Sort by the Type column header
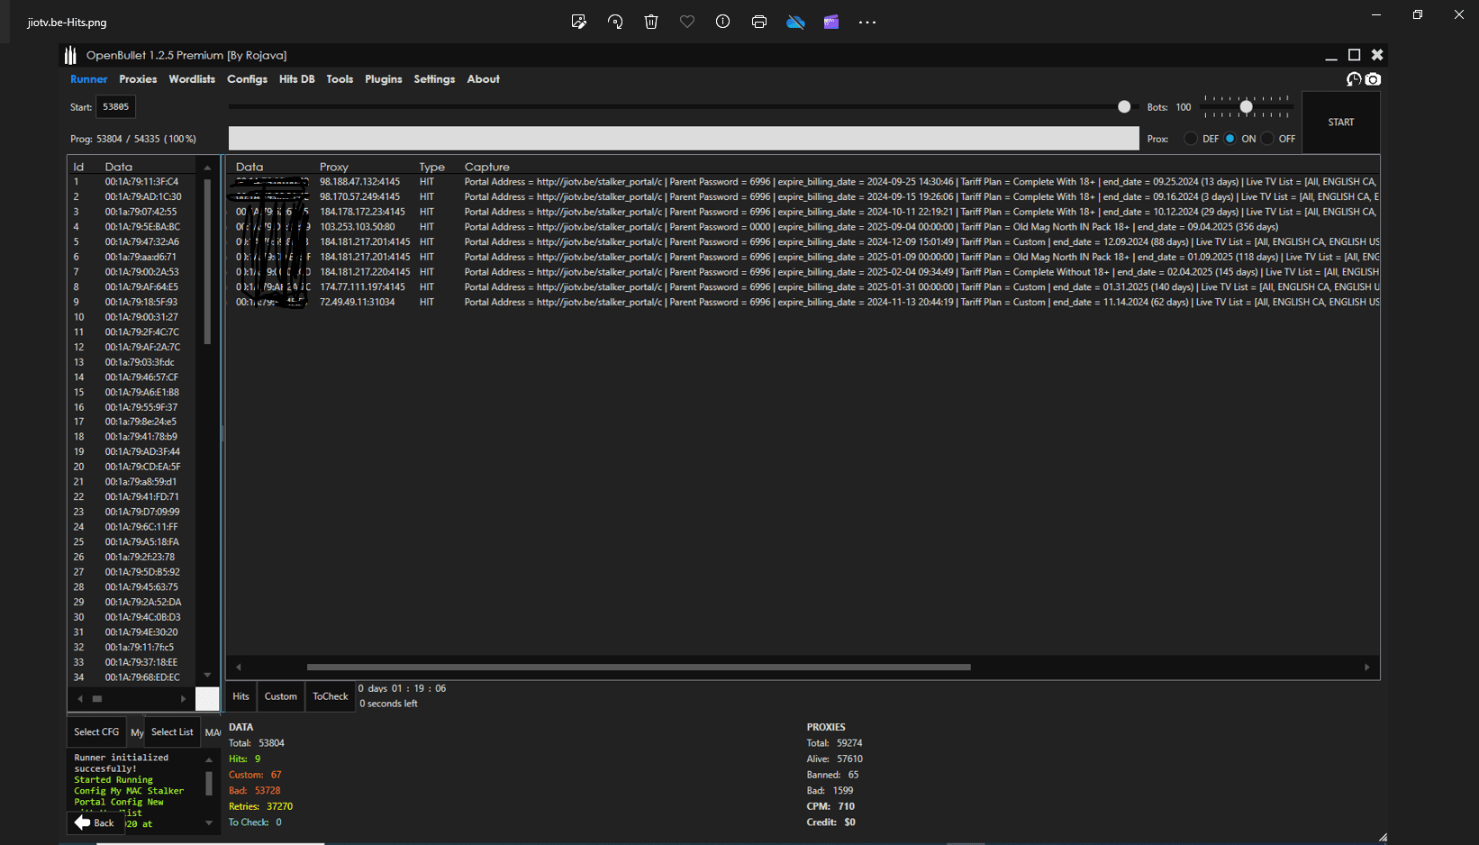The image size is (1479, 845). coord(432,167)
